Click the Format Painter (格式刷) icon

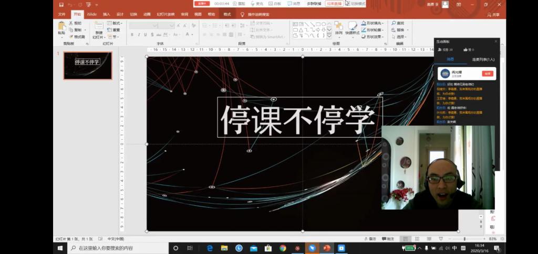click(77, 37)
